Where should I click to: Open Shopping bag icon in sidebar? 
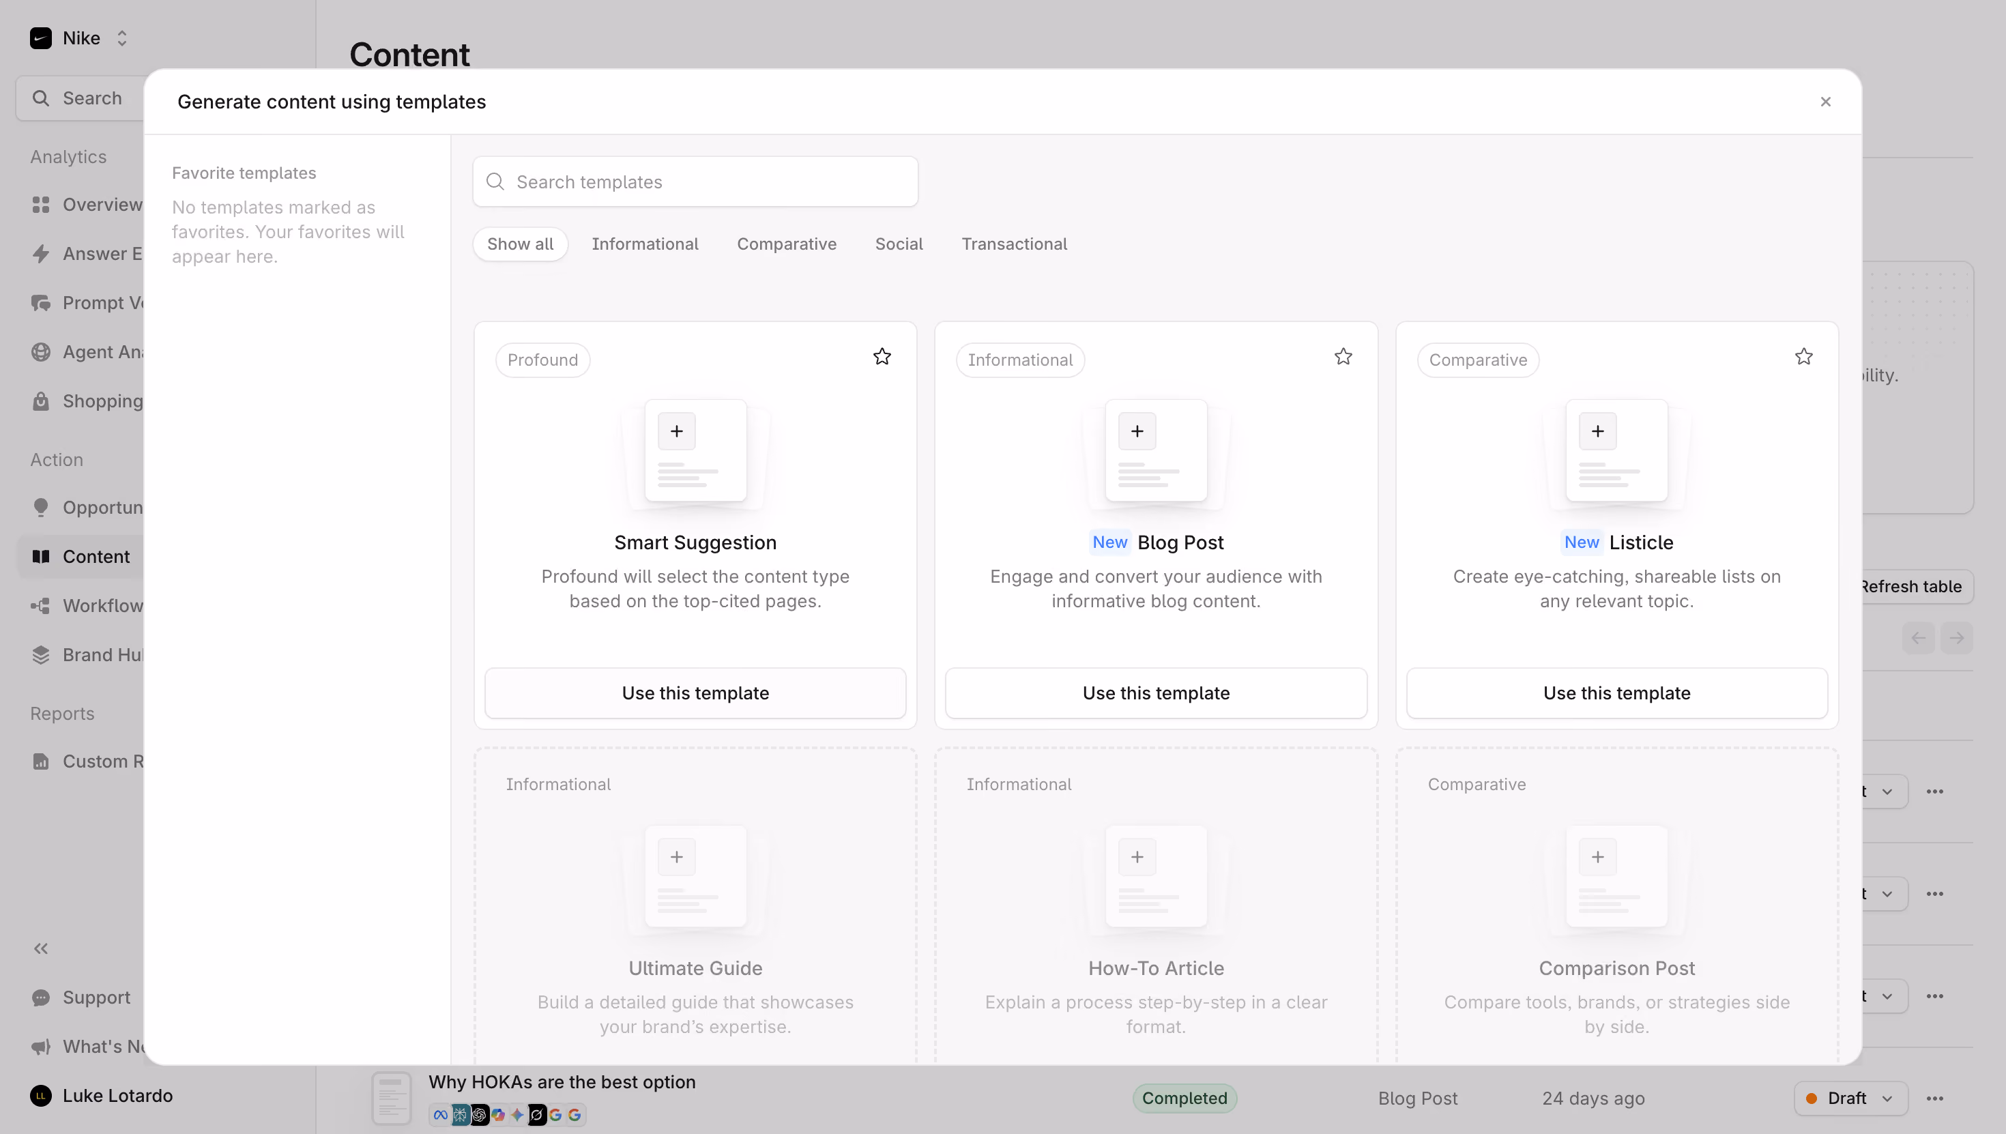coord(40,401)
